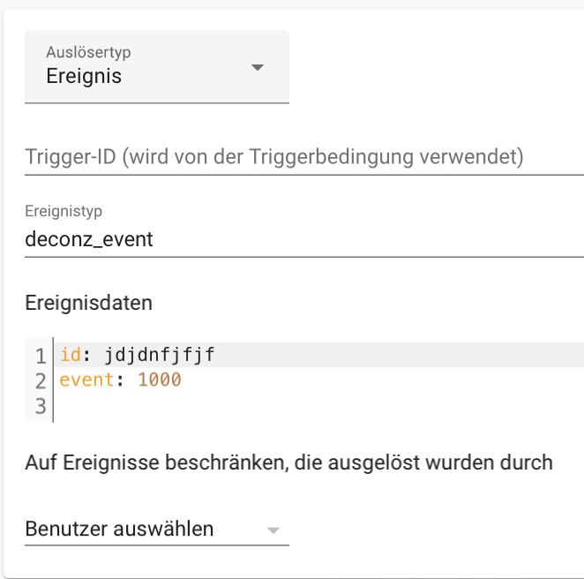
Task: Click the deconz_event text in Ereignistyp
Action: point(89,238)
